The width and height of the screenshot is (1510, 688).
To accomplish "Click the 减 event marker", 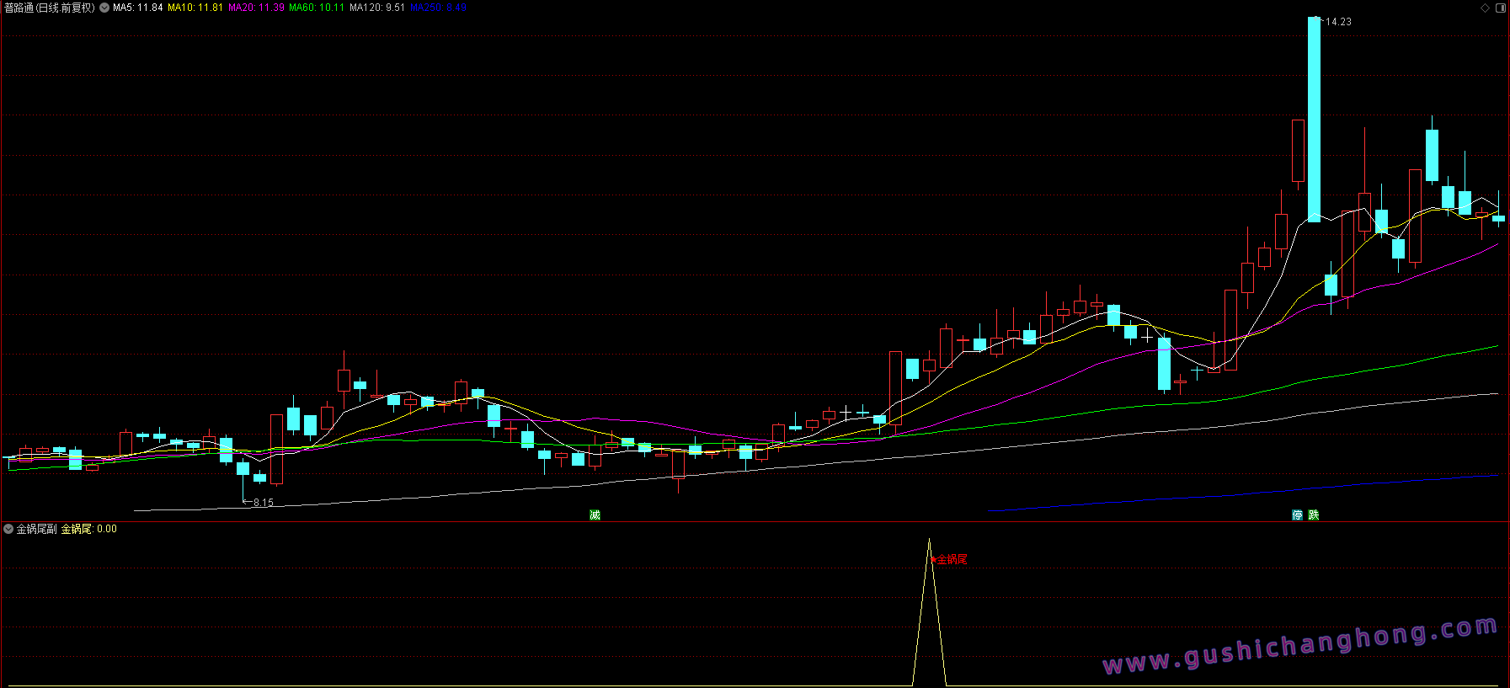I will (x=595, y=515).
